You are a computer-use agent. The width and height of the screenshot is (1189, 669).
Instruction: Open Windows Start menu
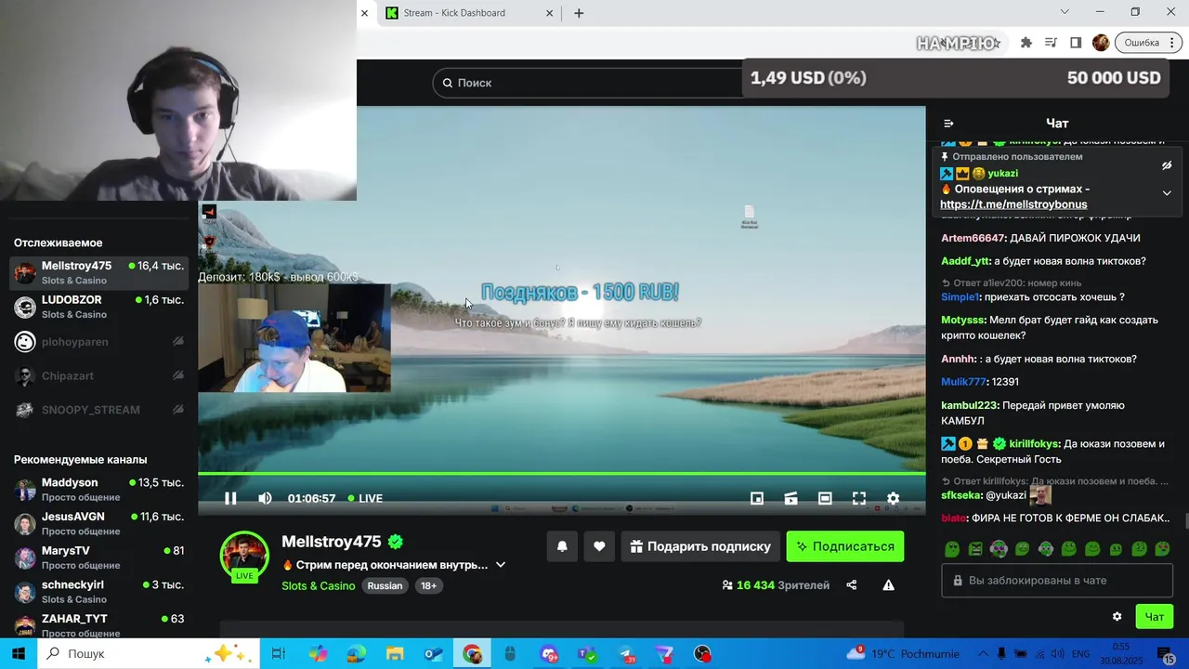point(19,654)
